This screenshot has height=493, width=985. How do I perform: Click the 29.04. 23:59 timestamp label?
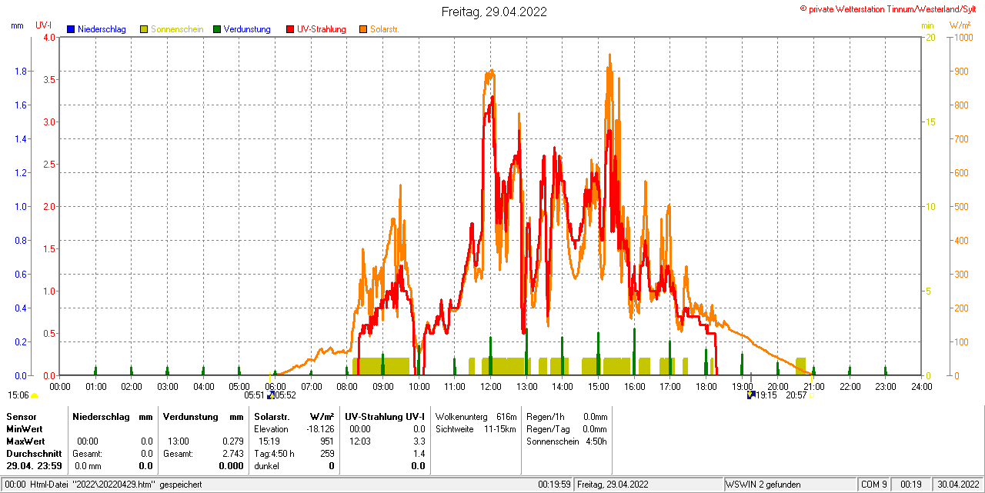[x=35, y=466]
